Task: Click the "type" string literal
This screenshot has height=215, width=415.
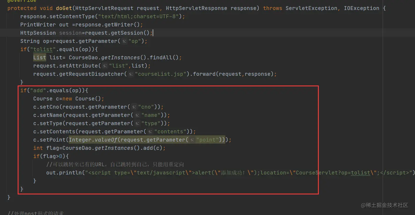Action: point(151,123)
